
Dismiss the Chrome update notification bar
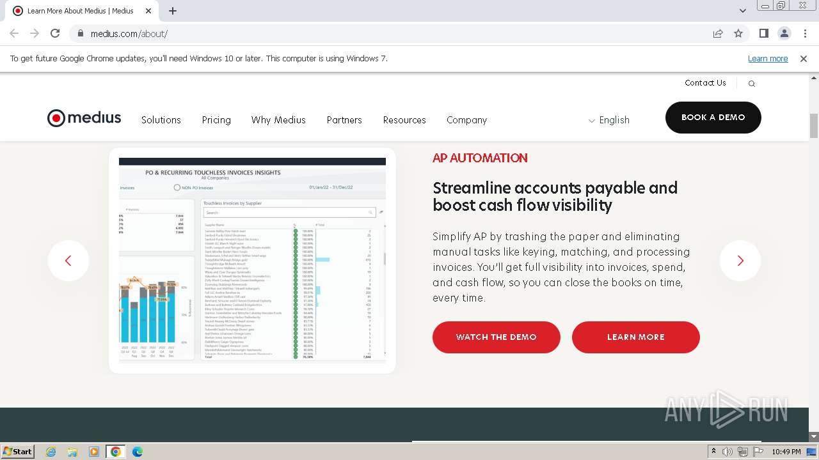point(804,59)
